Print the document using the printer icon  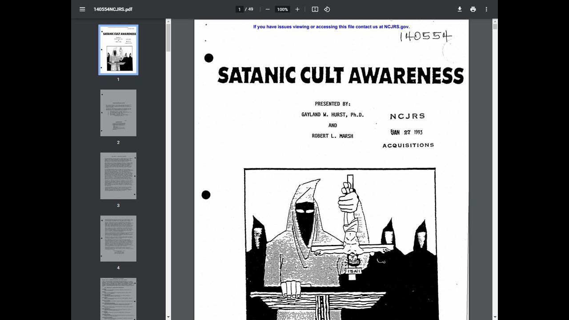(473, 9)
